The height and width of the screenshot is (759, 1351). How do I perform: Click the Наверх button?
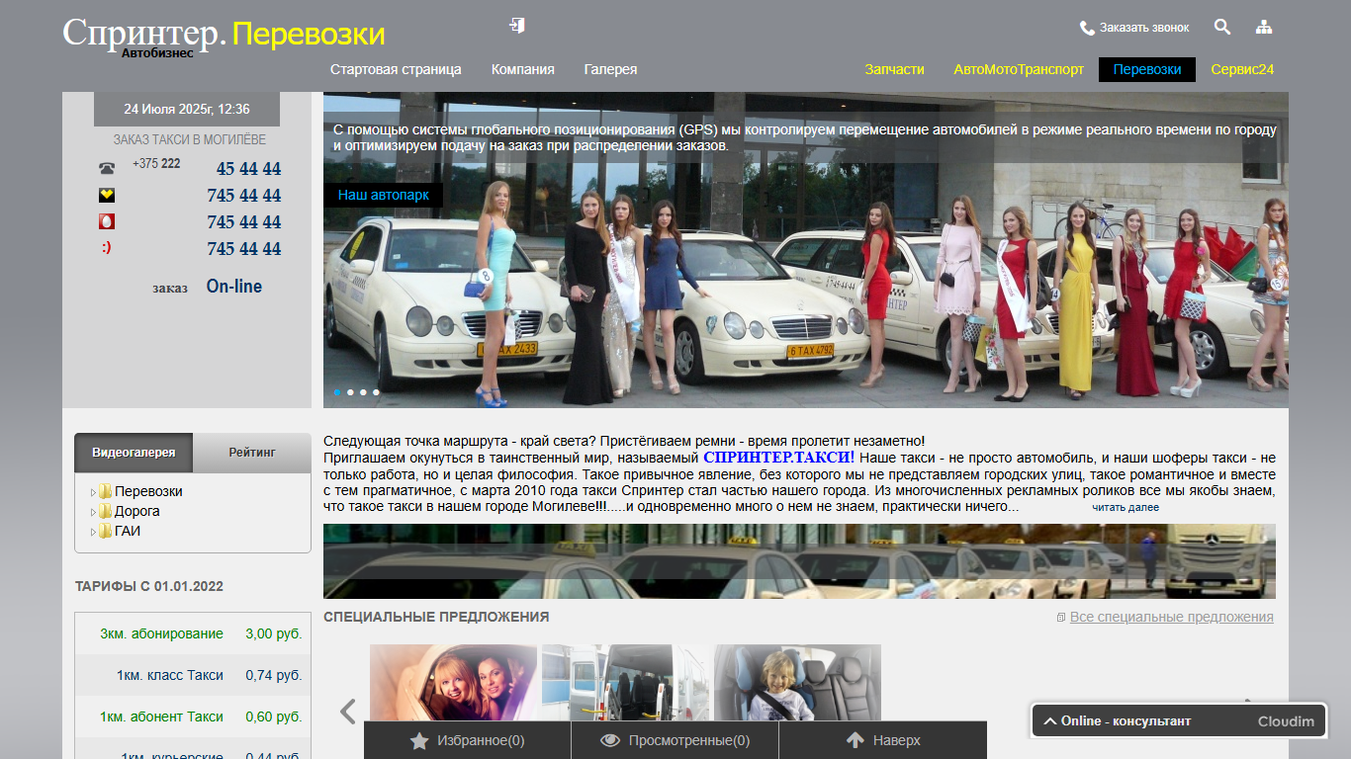tap(883, 740)
